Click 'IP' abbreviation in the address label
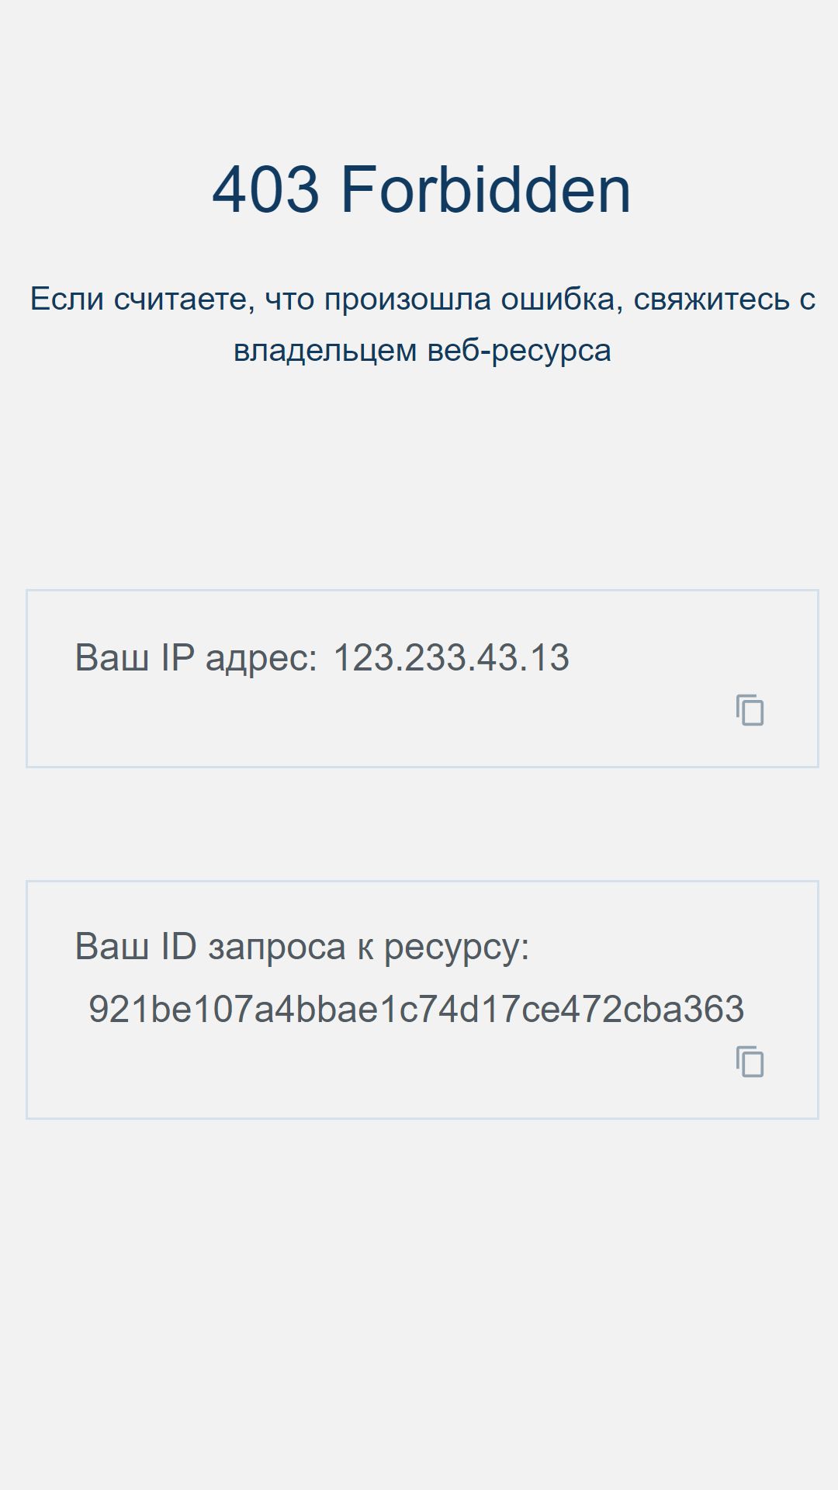 coord(178,657)
